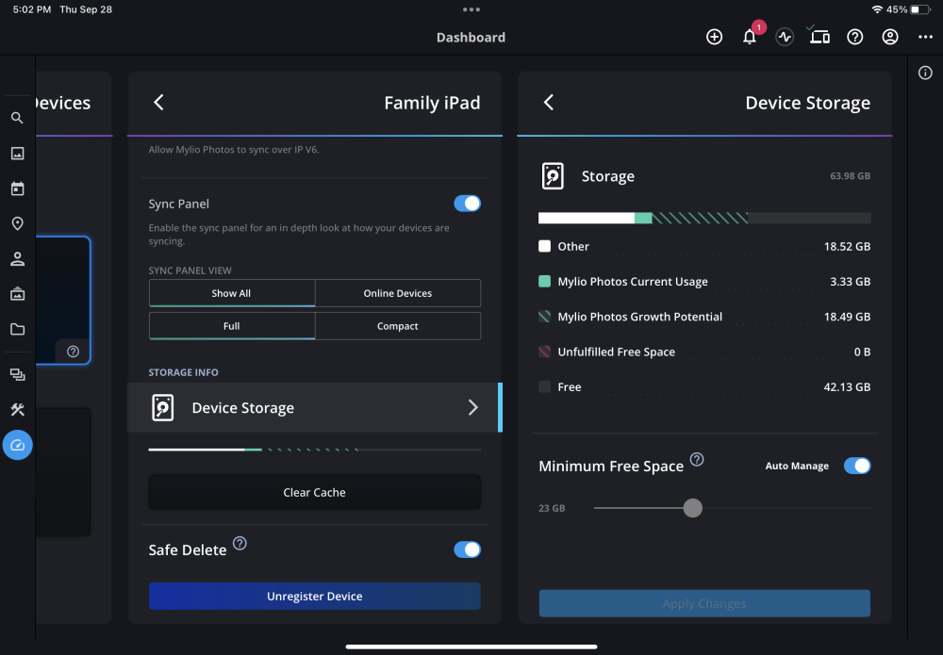Click the Safe Delete help icon
Viewport: 943px width, 655px height.
240,543
